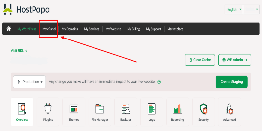The height and width of the screenshot is (131, 262).
Task: Click the HostPapa logo
Action: pyautogui.click(x=26, y=9)
